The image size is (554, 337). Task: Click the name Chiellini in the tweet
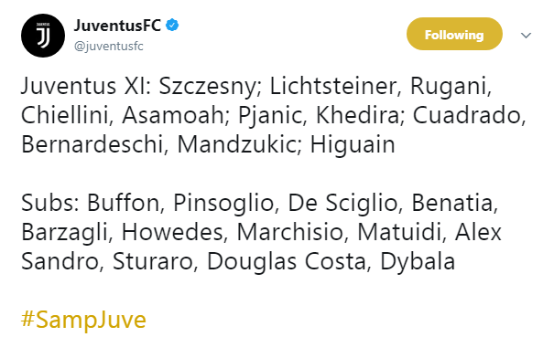click(65, 115)
